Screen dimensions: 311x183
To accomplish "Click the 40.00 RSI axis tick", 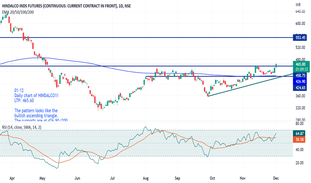I will [x=300, y=150].
